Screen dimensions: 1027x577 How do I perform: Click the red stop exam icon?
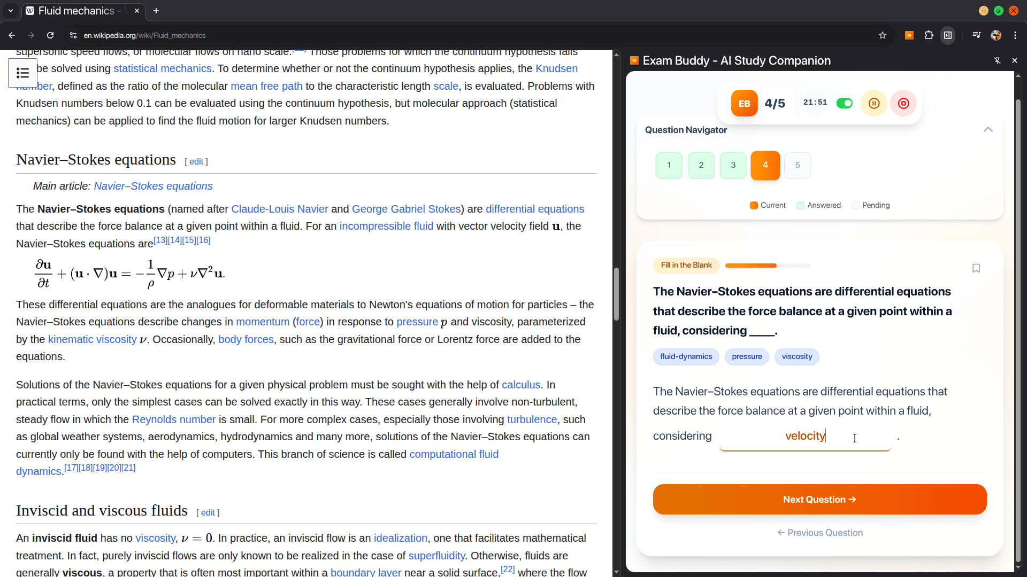pyautogui.click(x=903, y=104)
